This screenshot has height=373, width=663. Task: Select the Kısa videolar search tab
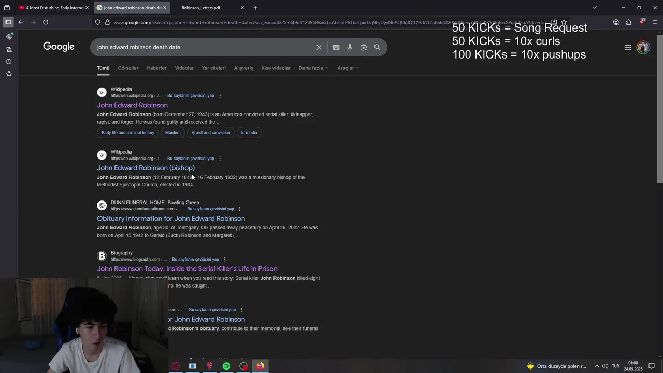pos(276,68)
